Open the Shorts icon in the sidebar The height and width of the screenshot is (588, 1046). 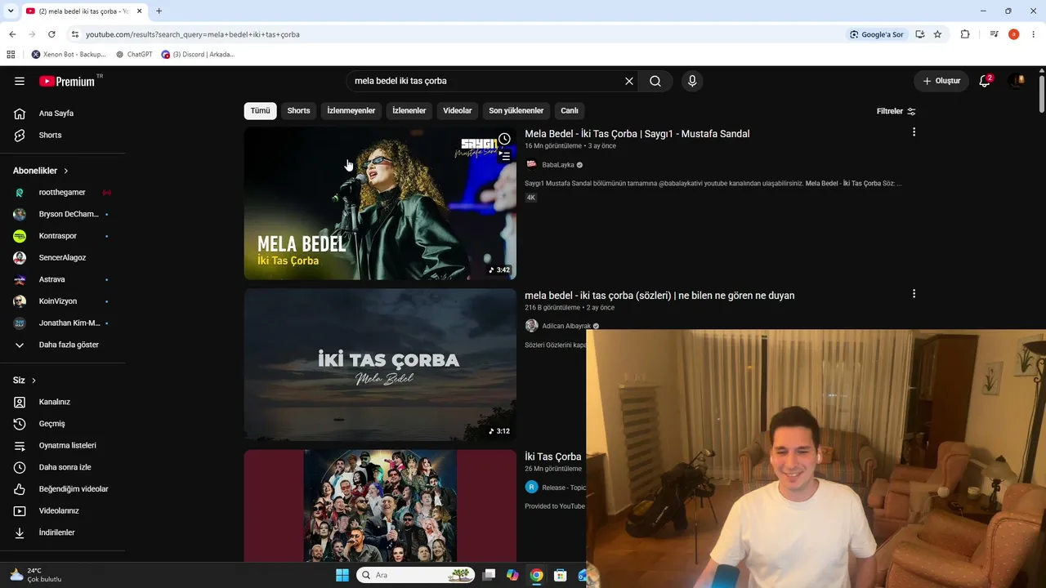click(x=20, y=135)
